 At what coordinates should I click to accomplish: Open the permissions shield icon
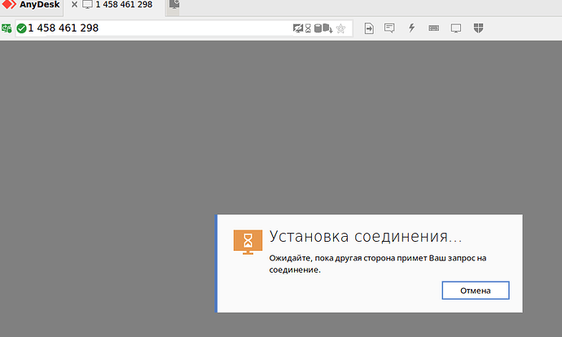click(x=478, y=28)
